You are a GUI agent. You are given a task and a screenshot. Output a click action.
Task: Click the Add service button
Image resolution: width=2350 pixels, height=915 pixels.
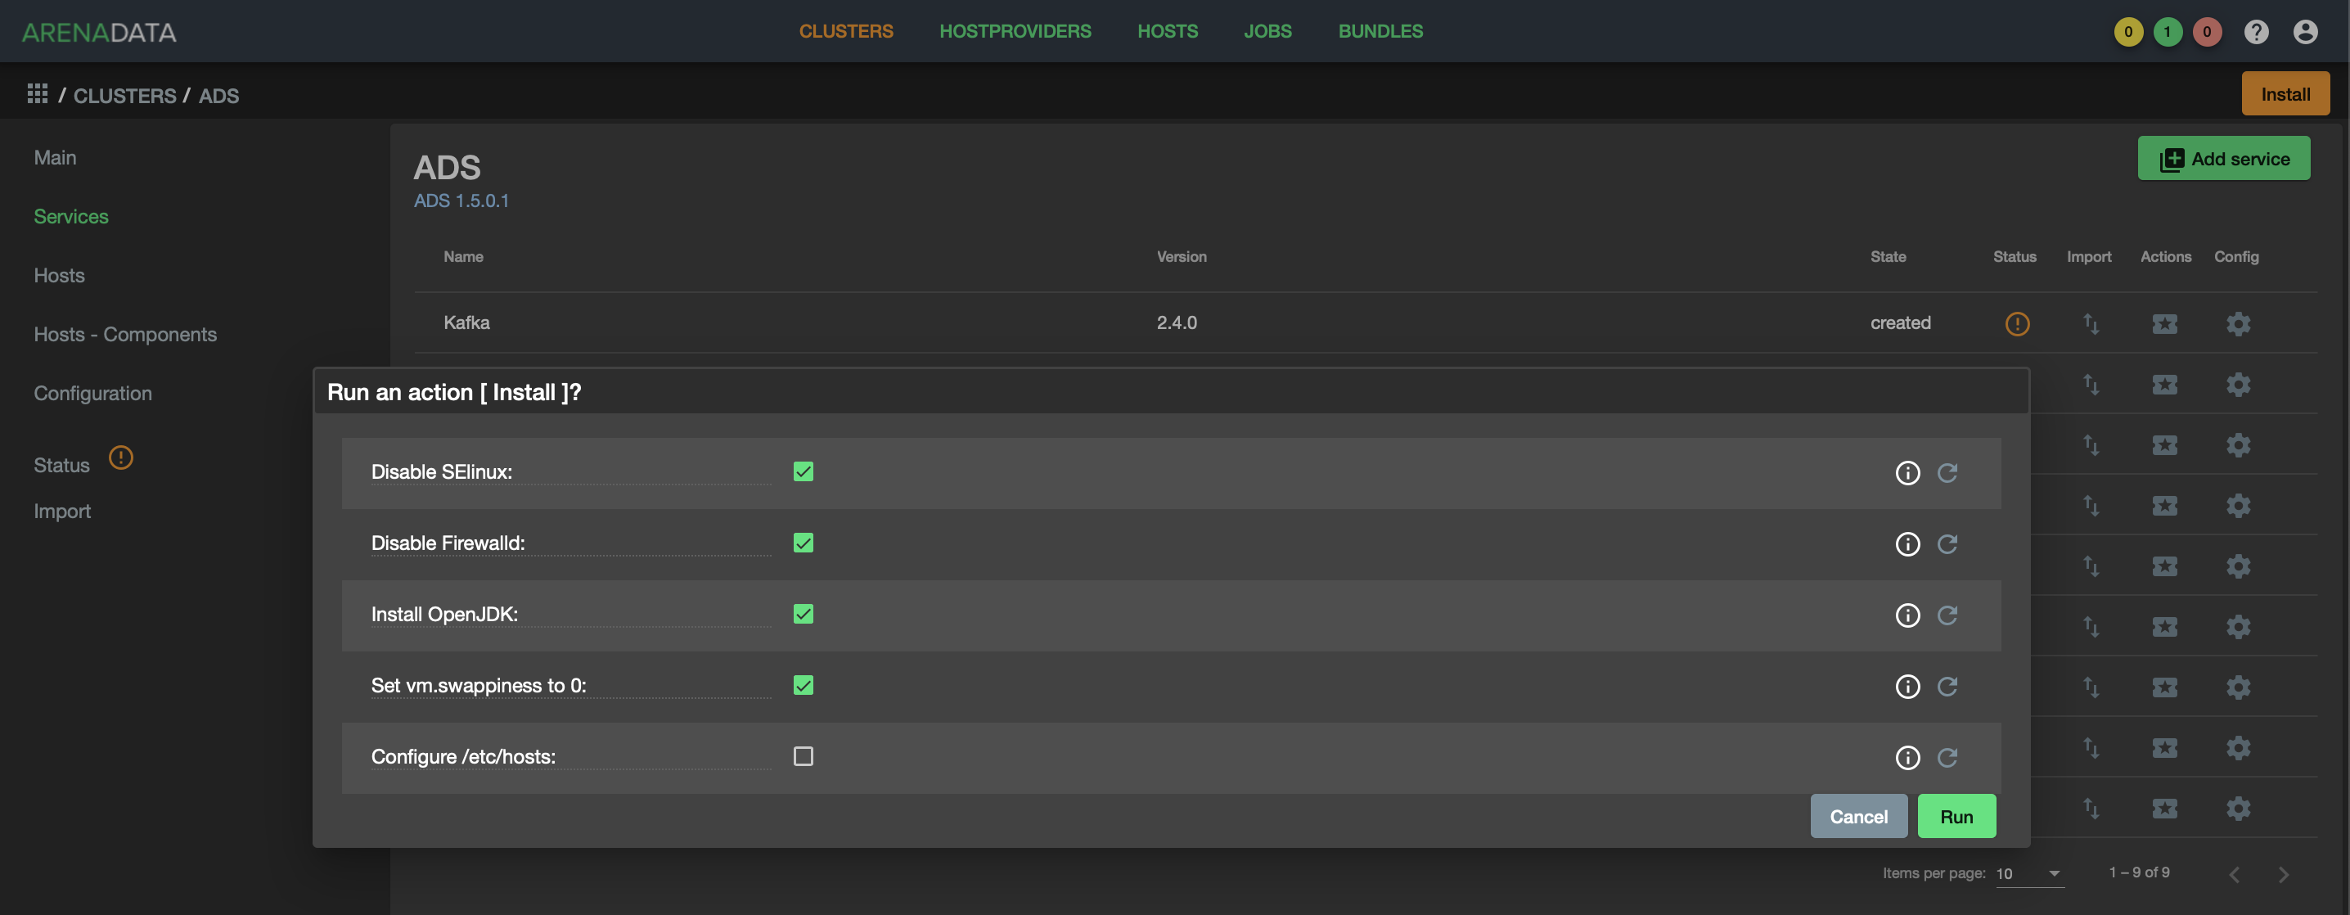2223,159
